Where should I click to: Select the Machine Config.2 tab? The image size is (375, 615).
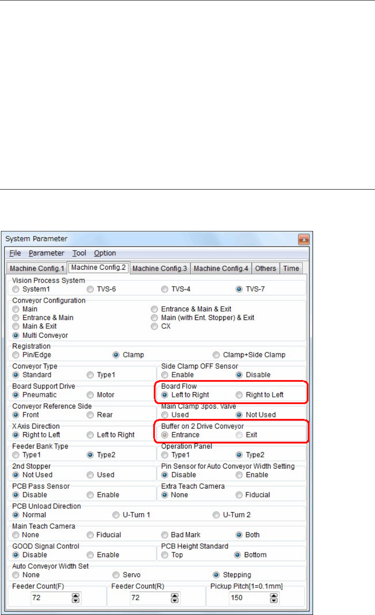(x=99, y=267)
